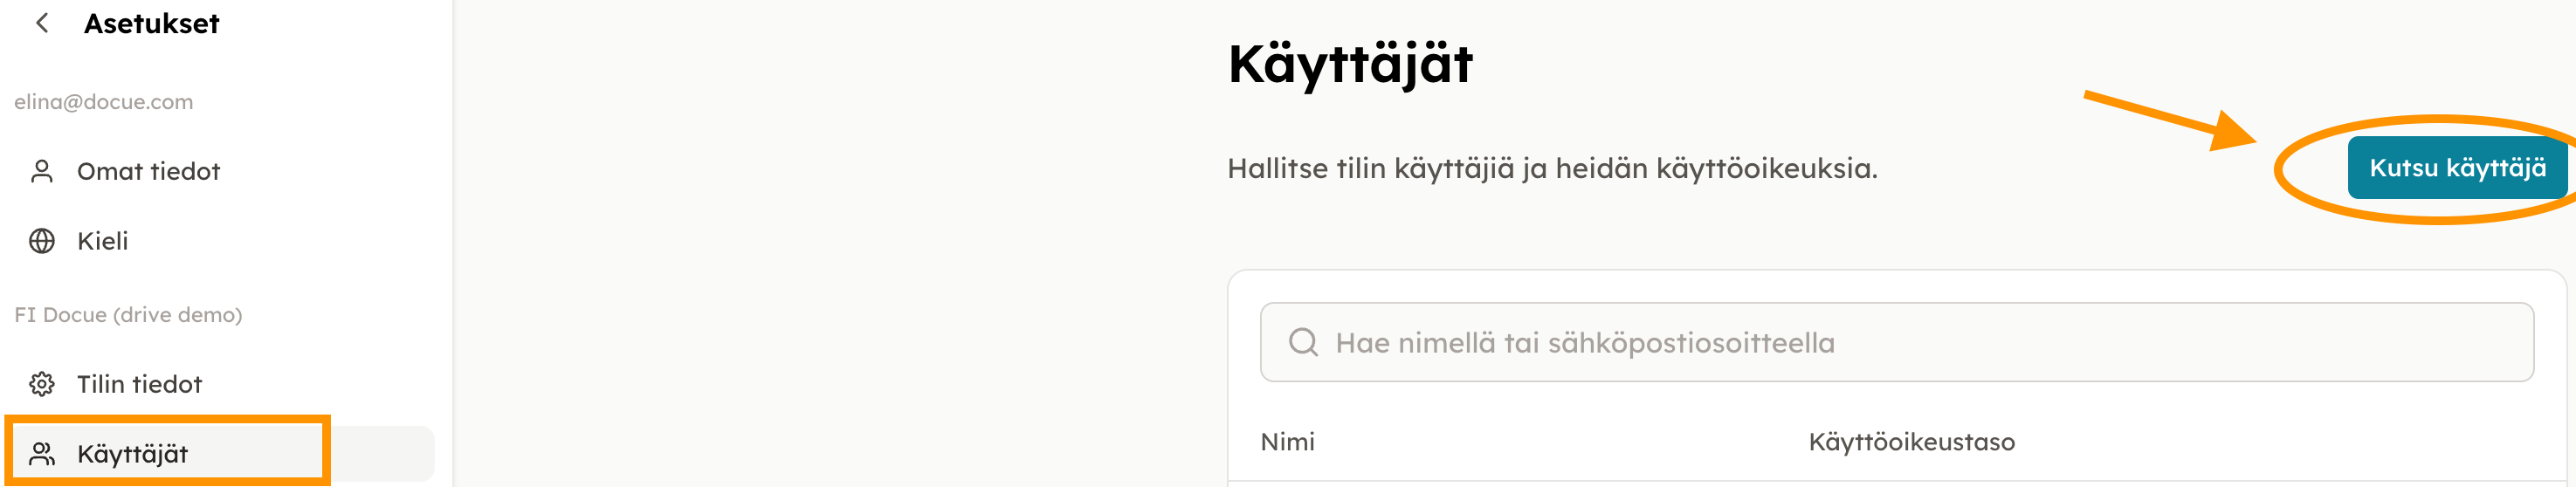Click the back chevron beside Asetukset

(x=42, y=23)
